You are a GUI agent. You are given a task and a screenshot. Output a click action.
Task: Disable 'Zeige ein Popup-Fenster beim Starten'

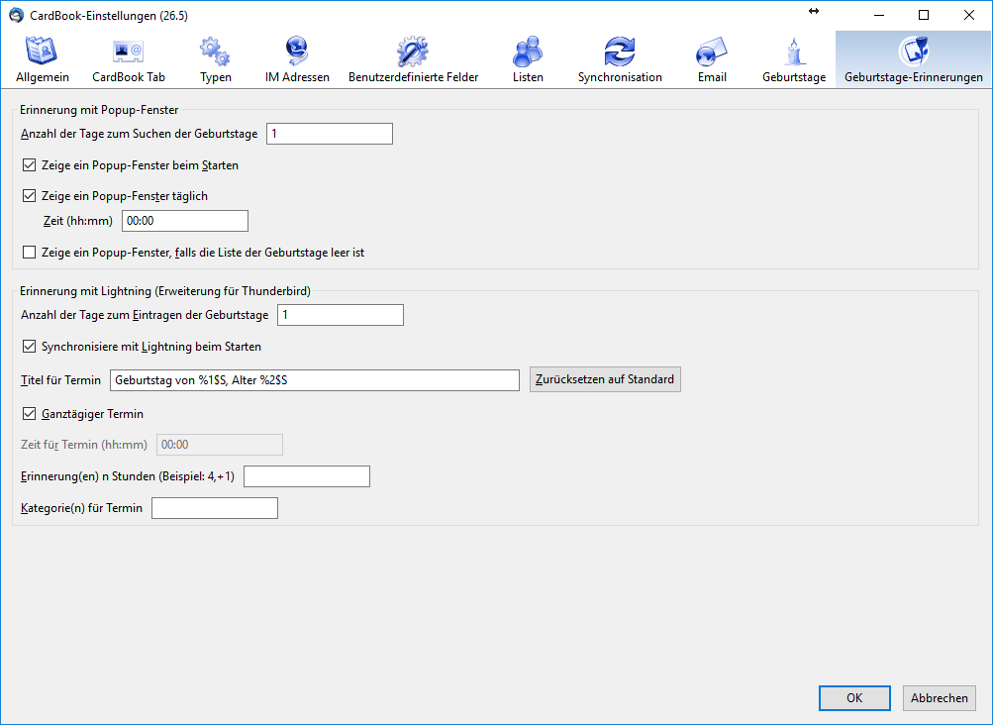click(29, 165)
